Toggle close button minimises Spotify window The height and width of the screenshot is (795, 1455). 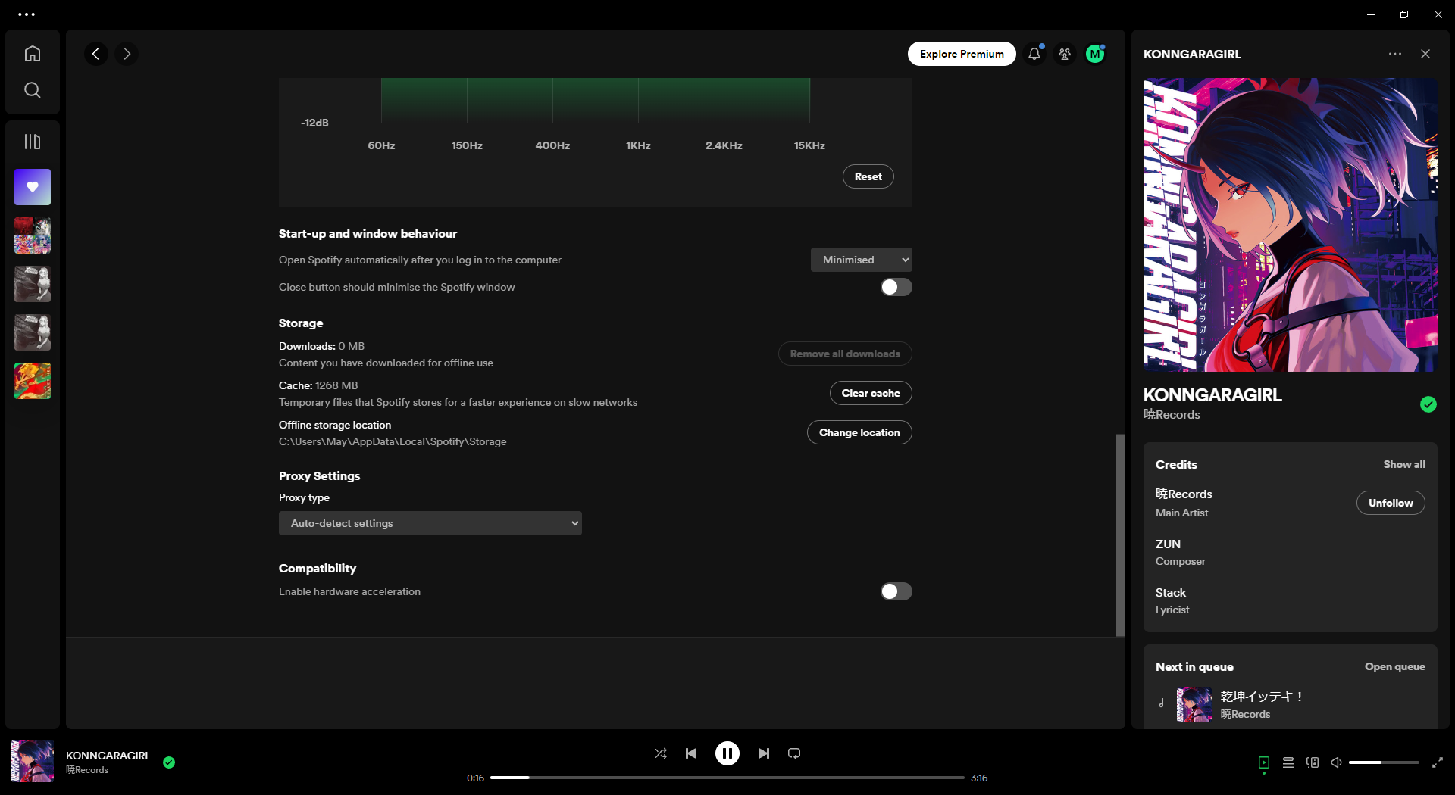point(896,287)
